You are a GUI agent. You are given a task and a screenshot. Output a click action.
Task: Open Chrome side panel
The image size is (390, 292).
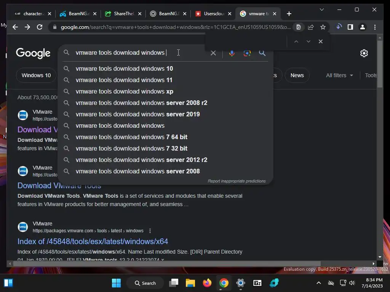coord(350,27)
